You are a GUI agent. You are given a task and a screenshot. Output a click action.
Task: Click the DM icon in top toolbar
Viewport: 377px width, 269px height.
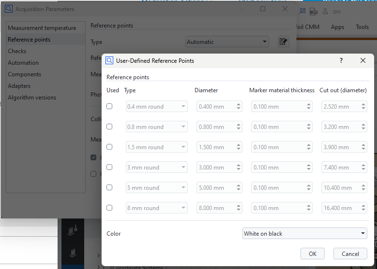tap(337, 12)
